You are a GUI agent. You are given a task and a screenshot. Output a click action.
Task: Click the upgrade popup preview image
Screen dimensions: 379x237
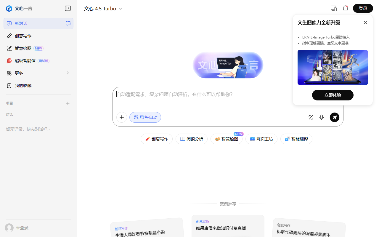333,67
